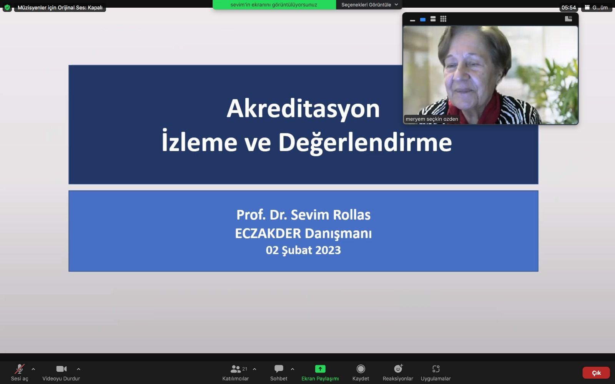Open the Sohbet chat panel
The height and width of the screenshot is (384, 615).
[279, 372]
